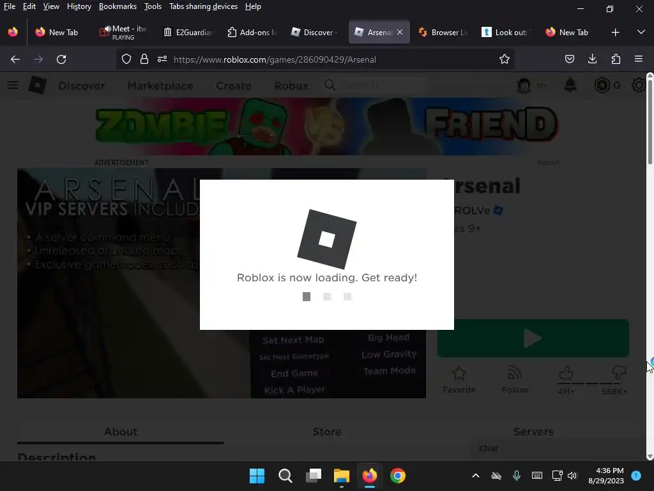Open Roblox notifications bell

[x=570, y=85]
